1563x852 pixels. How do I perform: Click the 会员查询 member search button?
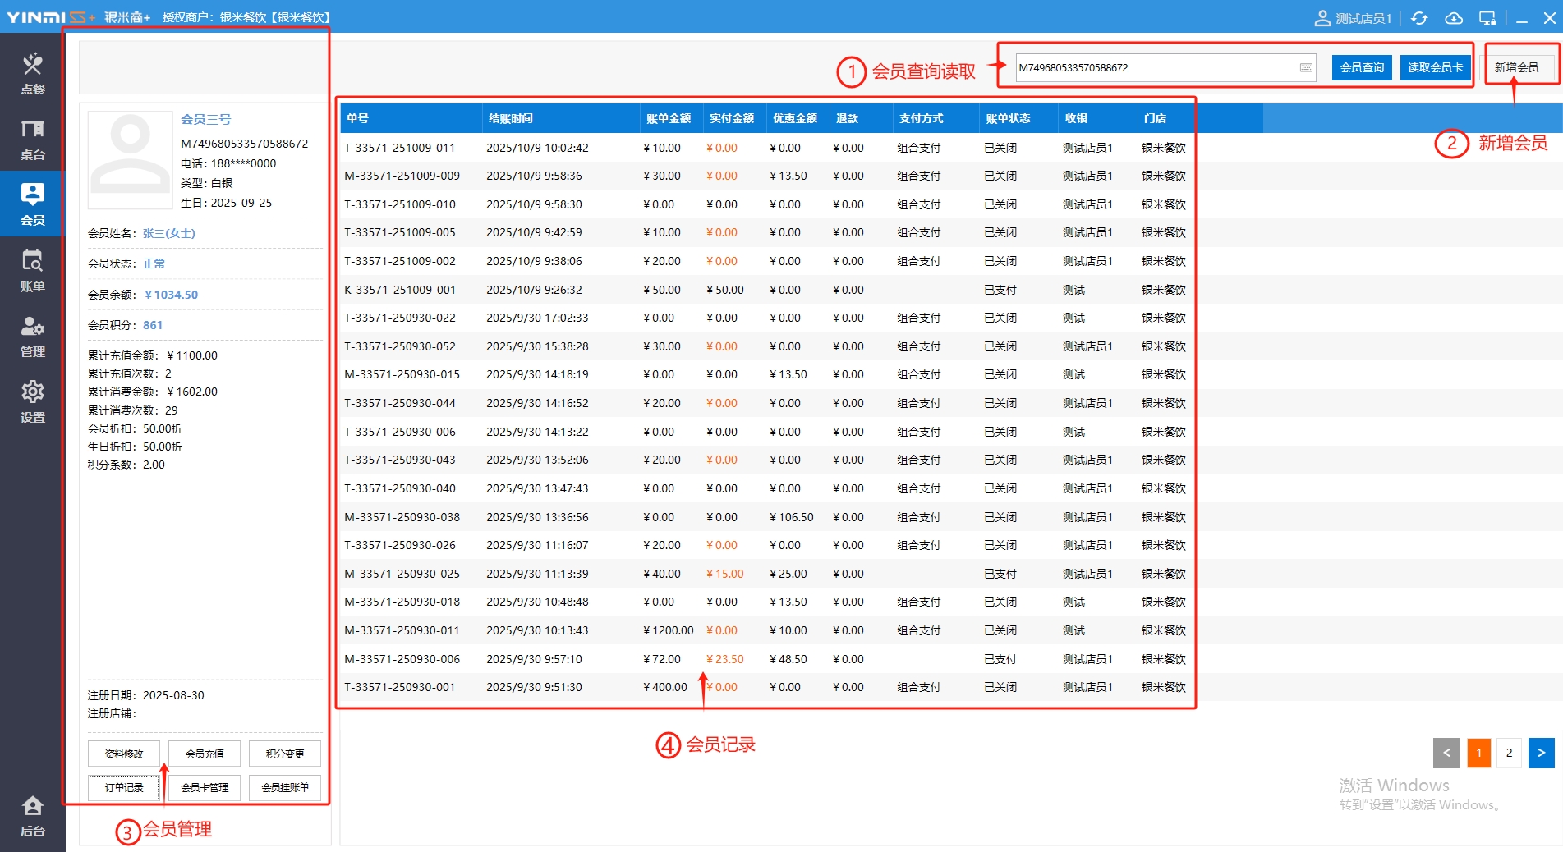tap(1362, 67)
